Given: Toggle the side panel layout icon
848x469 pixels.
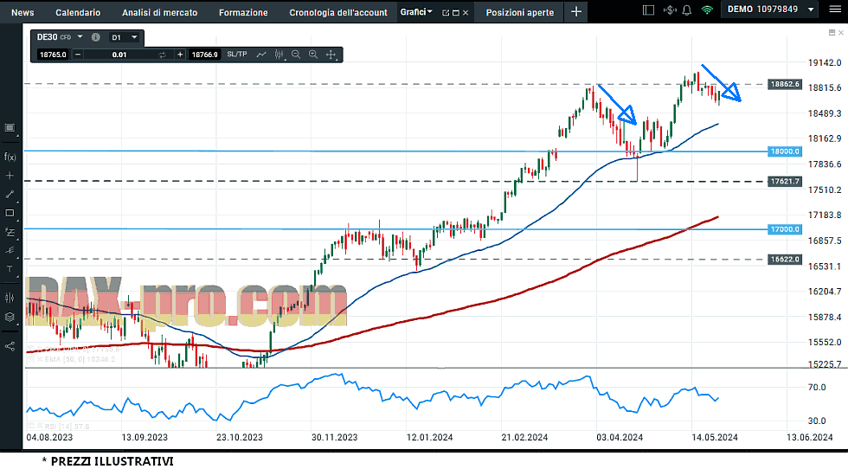Looking at the screenshot, I should [648, 10].
